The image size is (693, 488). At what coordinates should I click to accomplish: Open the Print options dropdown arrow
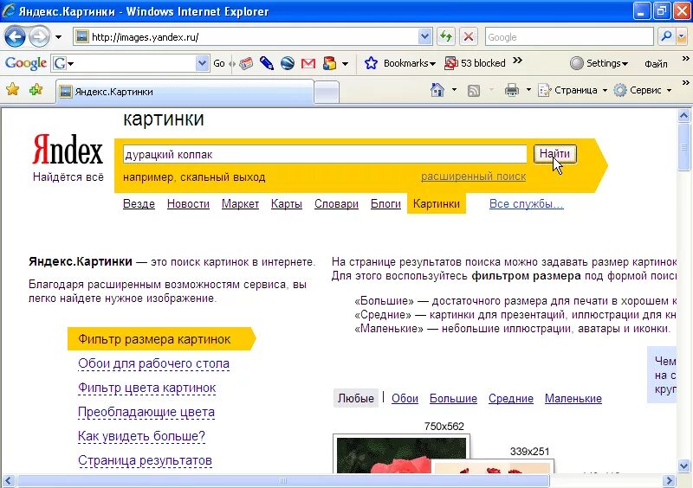528,90
